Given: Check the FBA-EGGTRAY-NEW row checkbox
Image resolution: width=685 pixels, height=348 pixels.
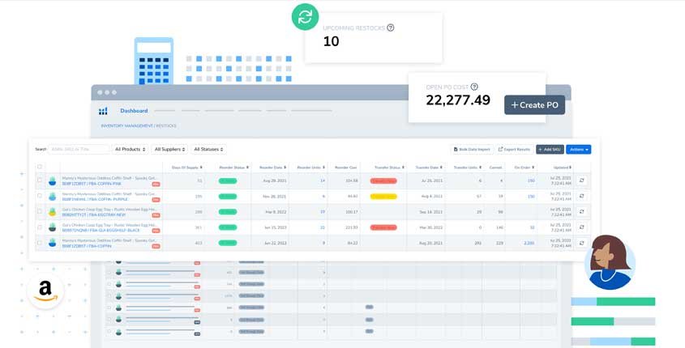Looking at the screenshot, I should click(40, 211).
